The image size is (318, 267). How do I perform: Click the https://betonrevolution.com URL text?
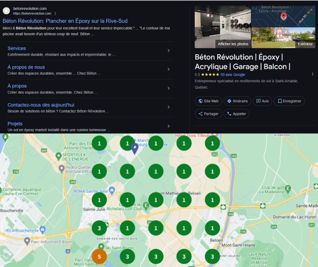coord(32,14)
